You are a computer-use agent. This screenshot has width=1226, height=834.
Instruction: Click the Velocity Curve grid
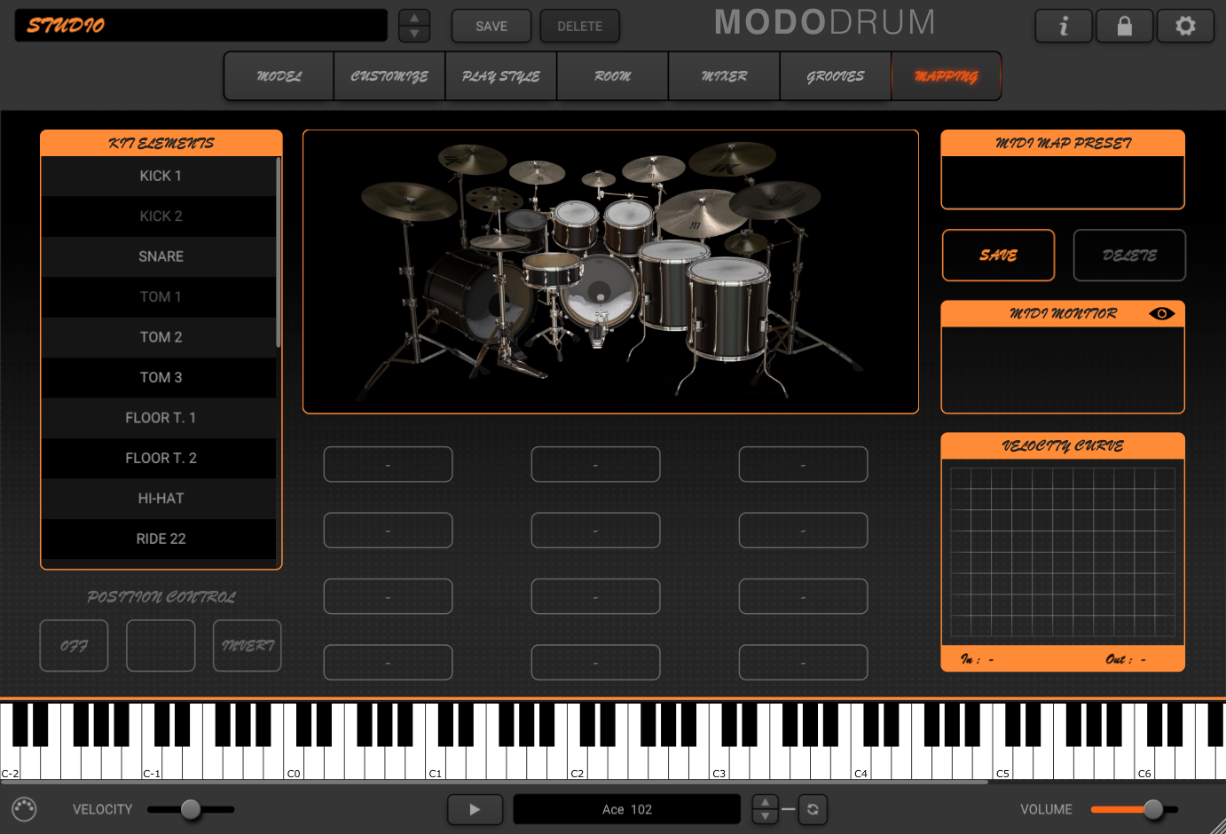[x=1063, y=553]
